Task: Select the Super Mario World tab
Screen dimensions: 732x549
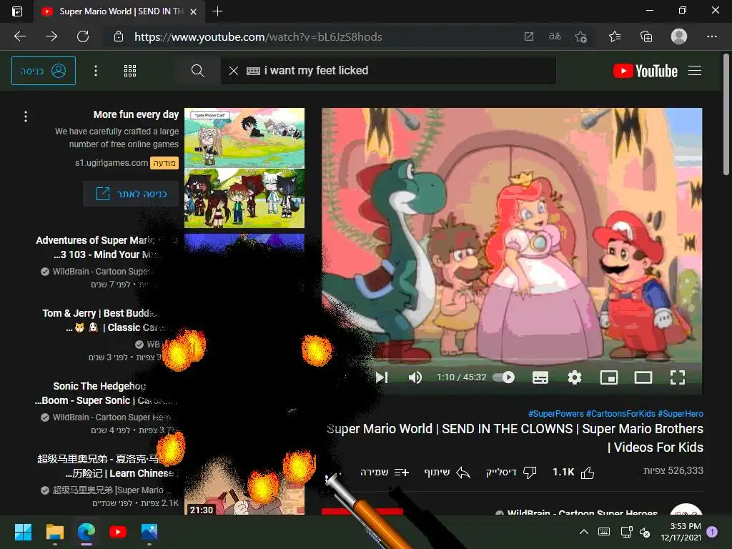Action: click(119, 11)
